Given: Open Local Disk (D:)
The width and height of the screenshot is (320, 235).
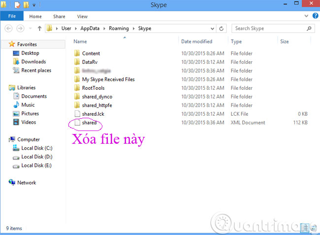Looking at the screenshot, I should click(x=37, y=157).
